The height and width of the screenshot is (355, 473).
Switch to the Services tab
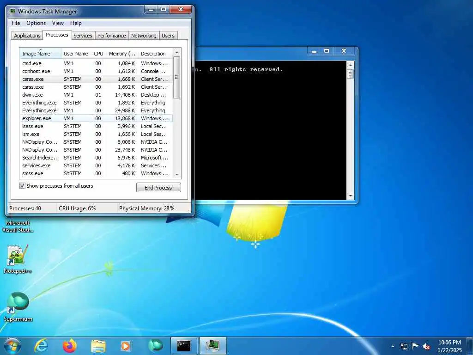tap(83, 36)
